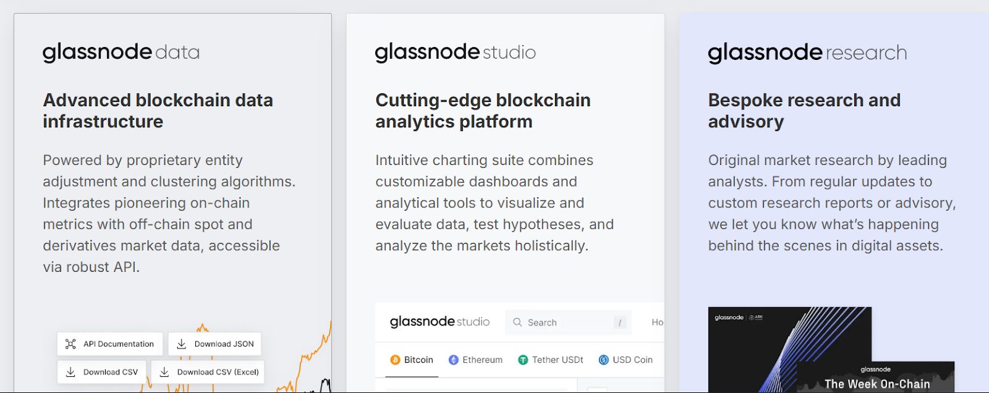Open the Tether USDt tab

(x=550, y=360)
